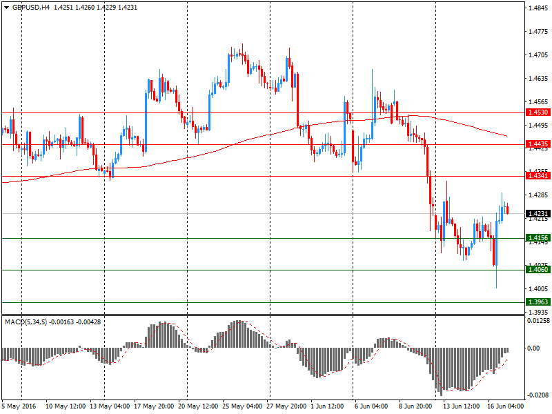Click the 13 Jun 12:00 time label

461,406
